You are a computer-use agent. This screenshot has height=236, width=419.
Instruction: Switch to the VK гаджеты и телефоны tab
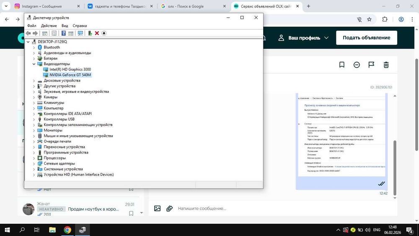tap(120, 6)
